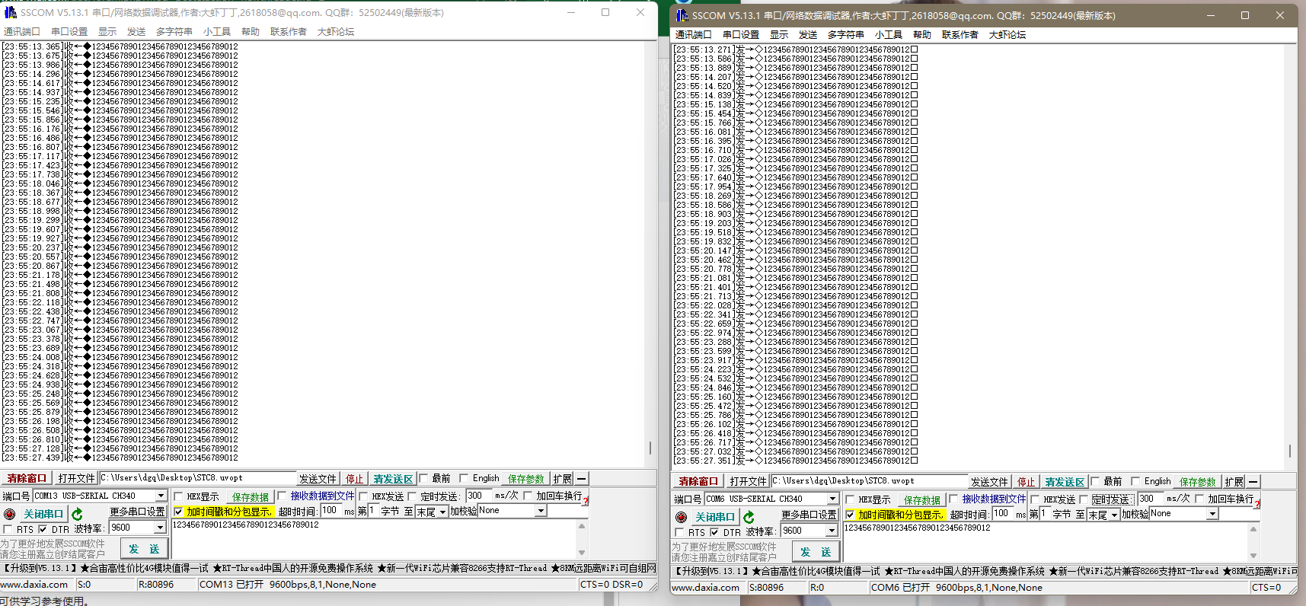Click 清除窗口 button in the left window

[27, 479]
